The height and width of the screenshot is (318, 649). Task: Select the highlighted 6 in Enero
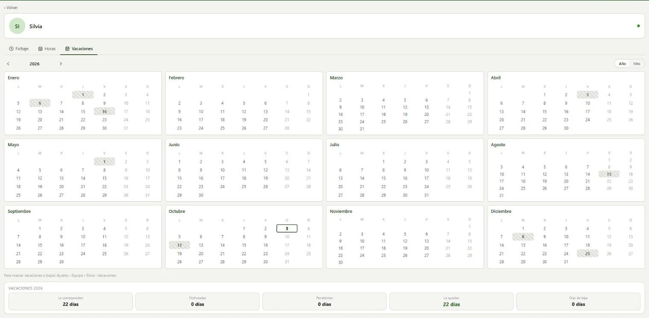[40, 103]
